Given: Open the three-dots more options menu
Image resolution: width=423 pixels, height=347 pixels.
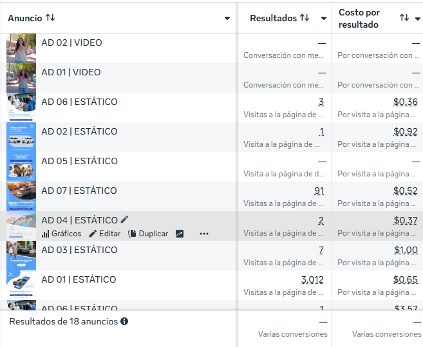Looking at the screenshot, I should click(204, 234).
